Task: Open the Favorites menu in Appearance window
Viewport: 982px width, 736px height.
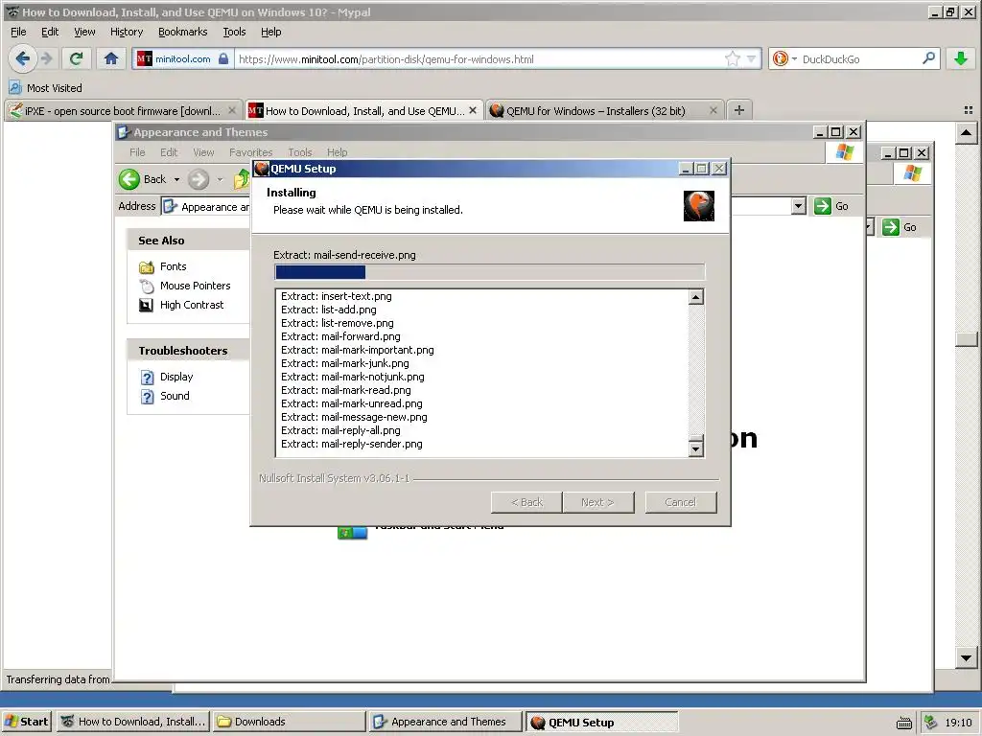Action: click(x=250, y=152)
